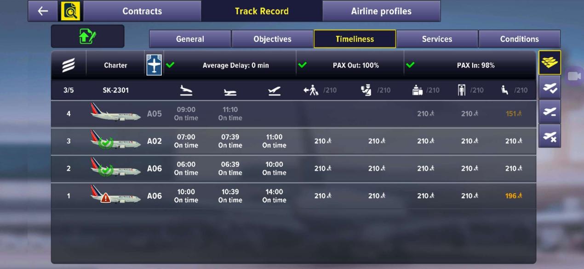The width and height of the screenshot is (584, 269).
Task: Filter by cancelled flights plane-cross icon
Action: [x=550, y=136]
